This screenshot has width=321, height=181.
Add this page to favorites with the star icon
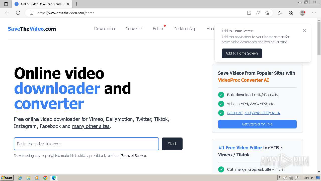(x=267, y=13)
